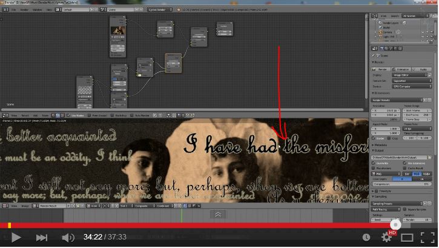This screenshot has width=439, height=248.
Task: Open node editor Node menu
Action: click(45, 115)
